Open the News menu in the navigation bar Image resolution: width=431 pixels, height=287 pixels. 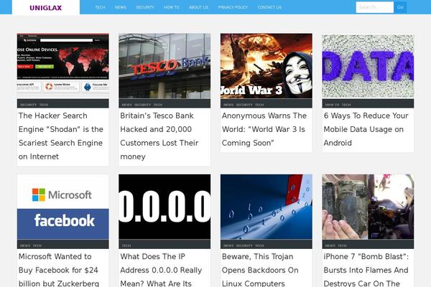click(121, 7)
